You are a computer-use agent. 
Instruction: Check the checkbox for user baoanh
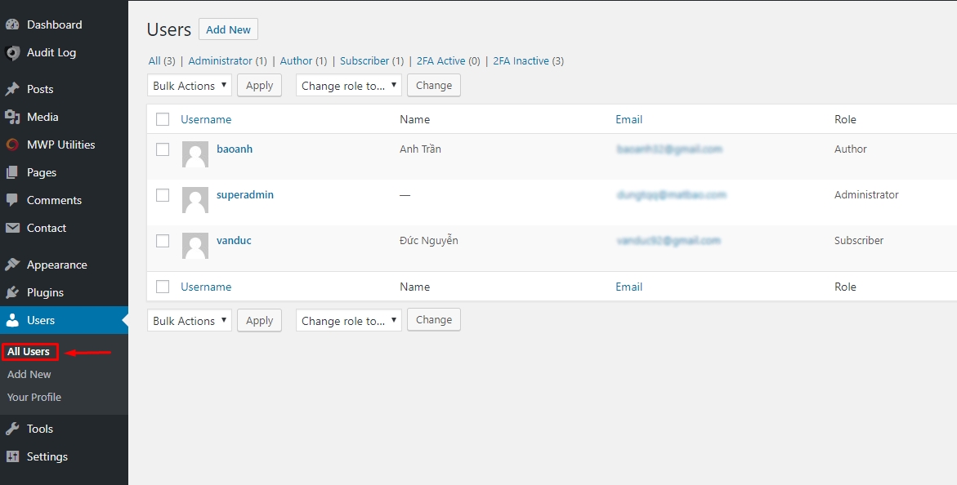coord(163,149)
